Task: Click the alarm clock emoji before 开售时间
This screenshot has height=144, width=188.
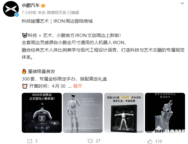Action: 25,86
